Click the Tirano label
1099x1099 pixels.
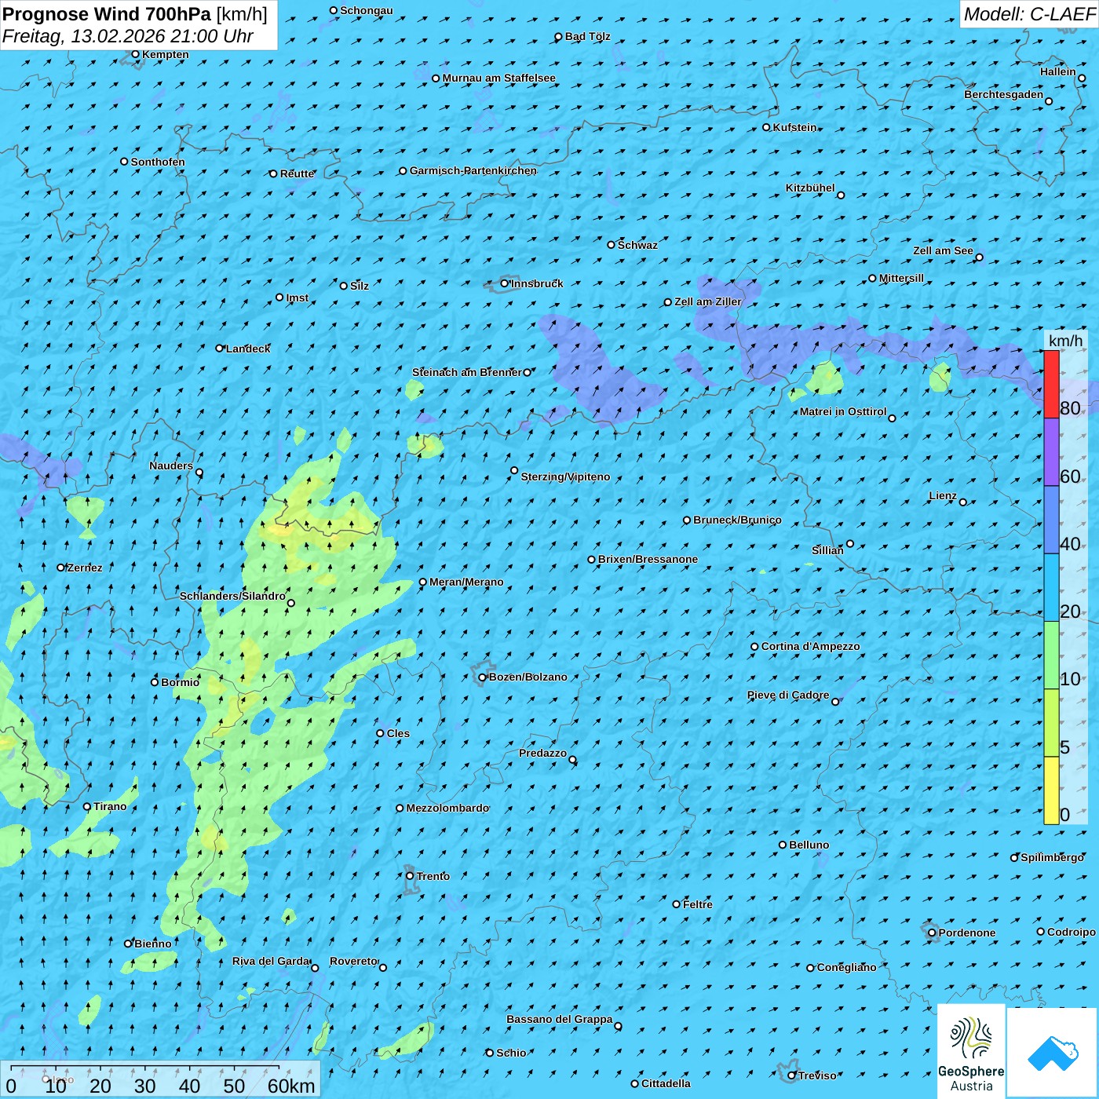coord(110,806)
